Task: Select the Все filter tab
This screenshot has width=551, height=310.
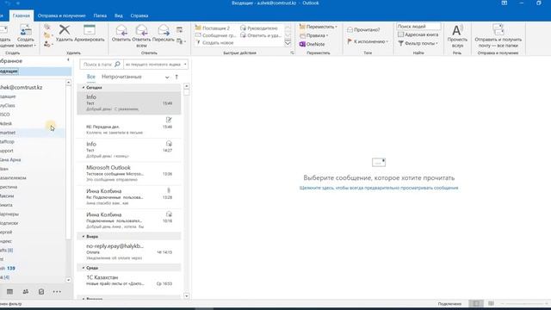Action: (91, 77)
